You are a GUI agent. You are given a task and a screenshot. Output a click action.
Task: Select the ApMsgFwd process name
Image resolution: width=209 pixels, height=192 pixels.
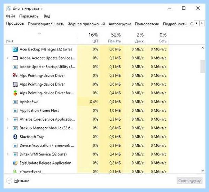pyautogui.click(x=29, y=102)
